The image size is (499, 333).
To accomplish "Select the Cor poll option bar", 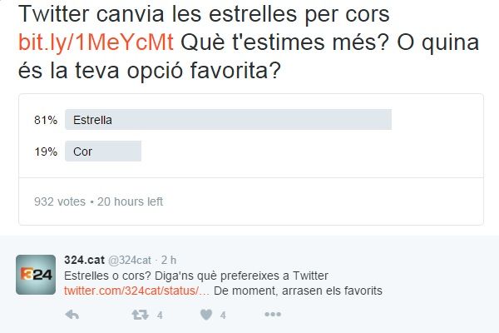I will tap(103, 152).
